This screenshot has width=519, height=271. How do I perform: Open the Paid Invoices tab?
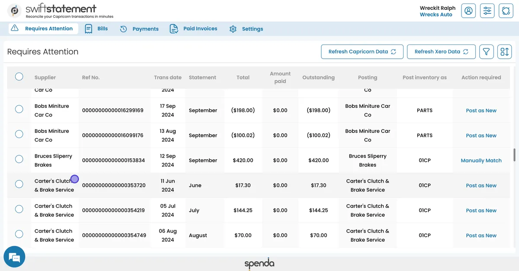pos(193,28)
